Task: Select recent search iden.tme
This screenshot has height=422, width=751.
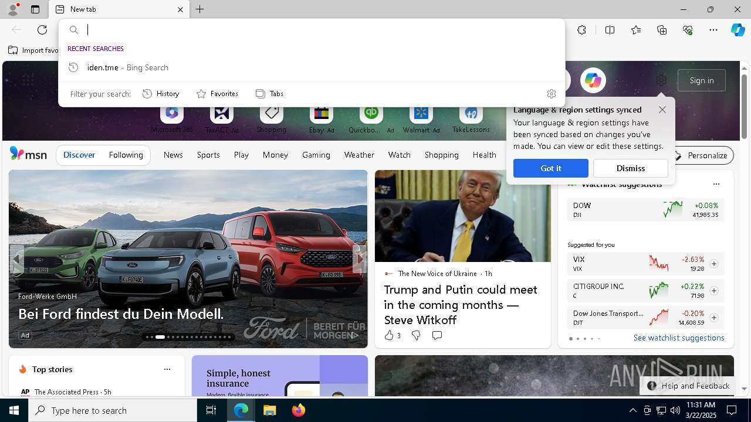Action: tap(312, 67)
